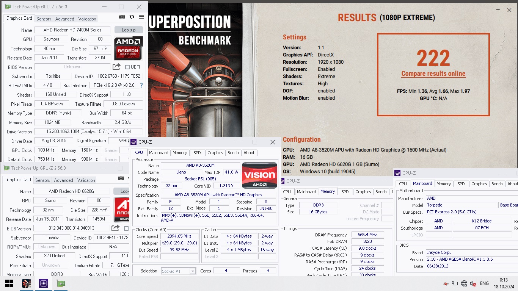518x291 pixels.
Task: Switch to Memory tab in front CPU-Z window
Action: (x=180, y=153)
